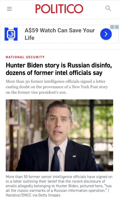119x197 pixels.
Task: Click the article subheading about 50 officials
Action: [57, 87]
